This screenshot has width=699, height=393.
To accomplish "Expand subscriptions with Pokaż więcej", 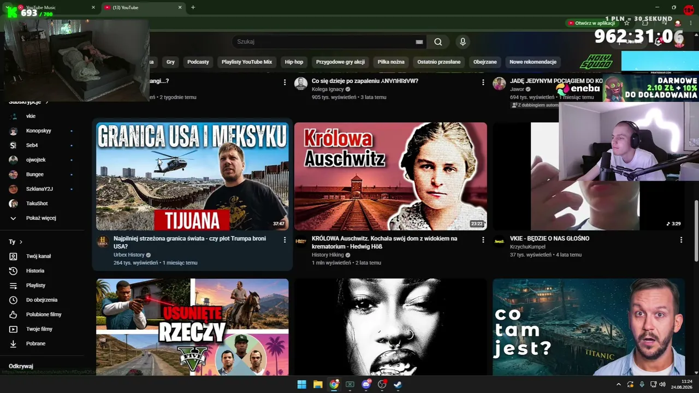I will pos(41,218).
